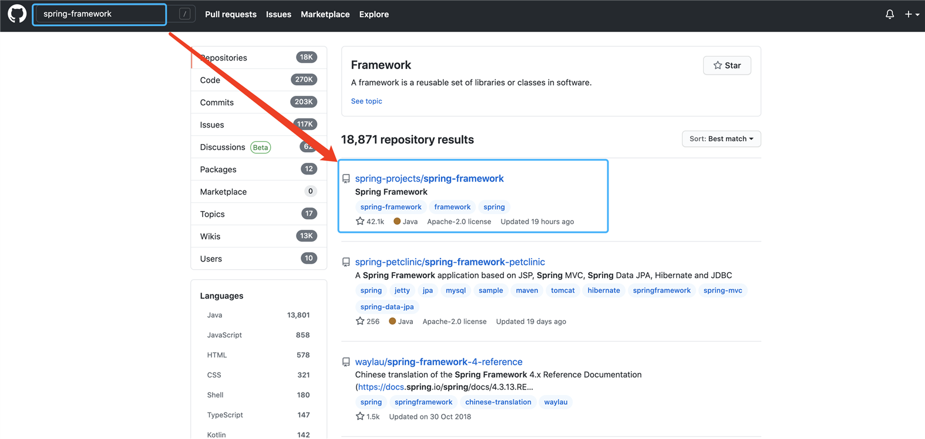Filter results by JavaScript language

(x=258, y=335)
